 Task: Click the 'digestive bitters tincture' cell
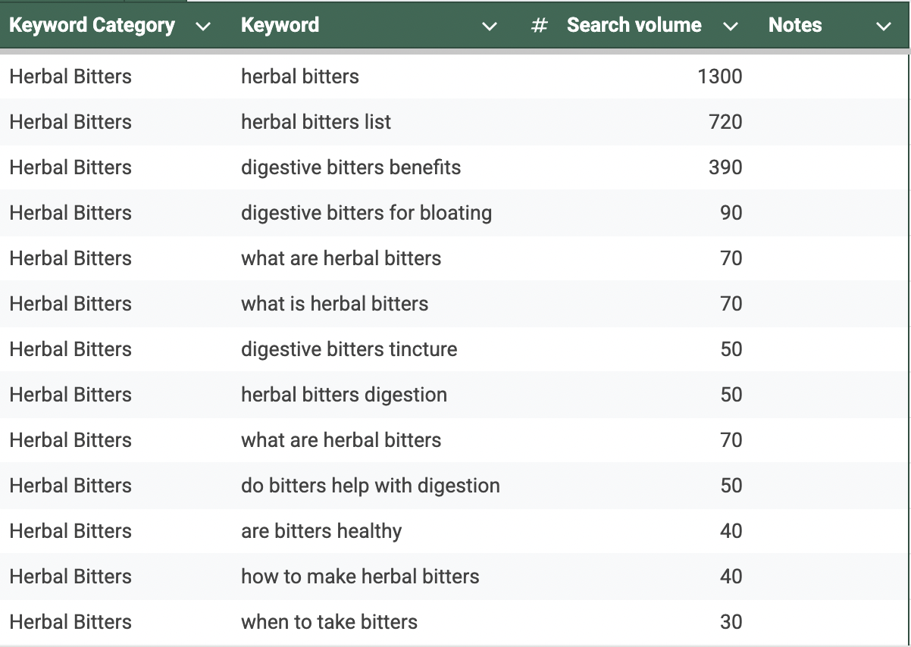[349, 349]
